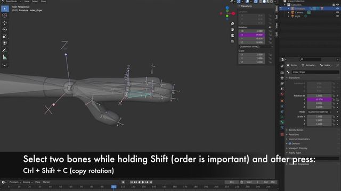Image resolution: width=341 pixels, height=191 pixels.
Task: Click Rotation X field in sidebar
Action: (251, 35)
